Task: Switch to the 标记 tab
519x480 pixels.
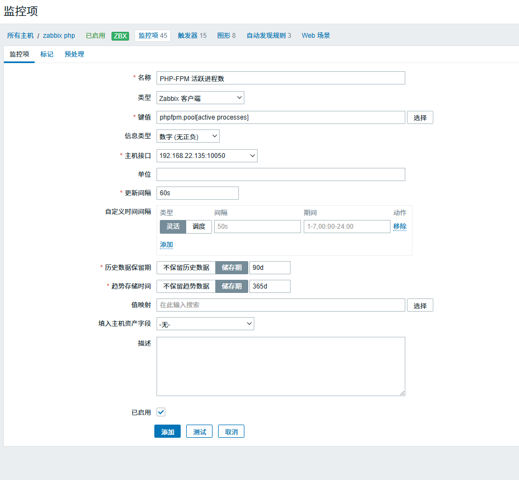Action: (47, 54)
